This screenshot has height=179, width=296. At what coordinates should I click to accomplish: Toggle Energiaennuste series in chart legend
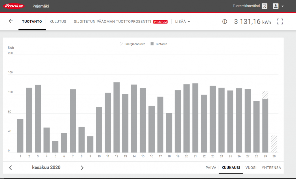[x=132, y=44]
